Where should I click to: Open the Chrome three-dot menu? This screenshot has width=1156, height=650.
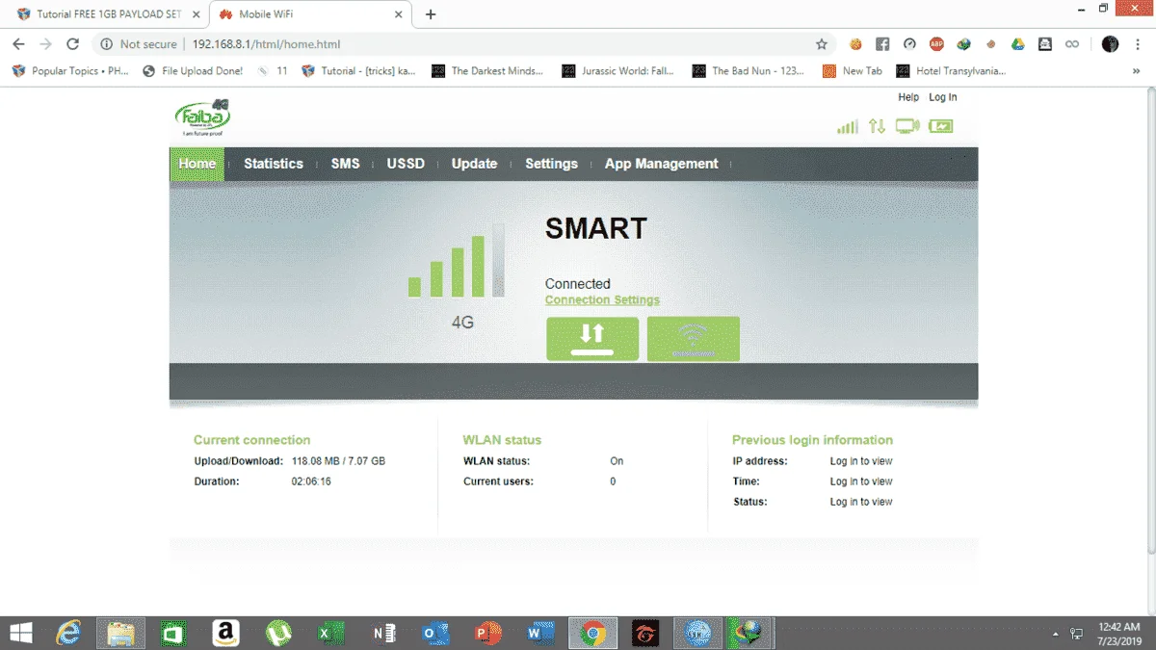1137,44
